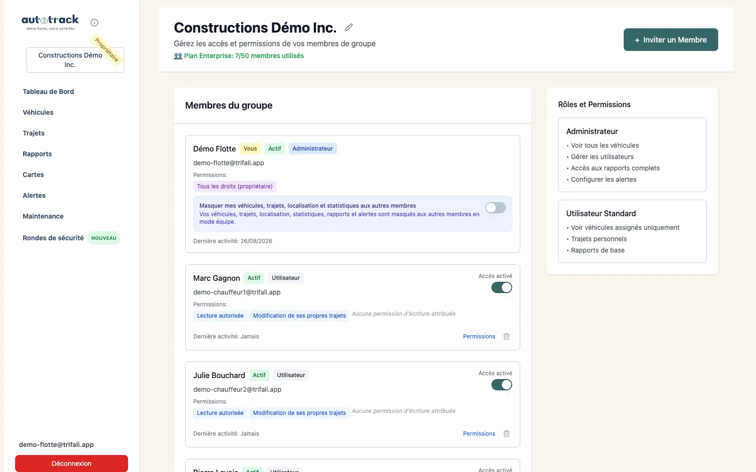Click the Gérer les utilisateurs permission line
This screenshot has height=472, width=756.
pos(602,157)
